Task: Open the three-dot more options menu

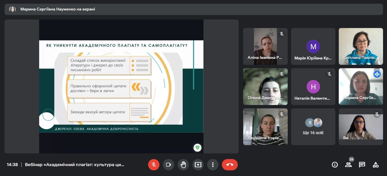Action: pyautogui.click(x=213, y=165)
